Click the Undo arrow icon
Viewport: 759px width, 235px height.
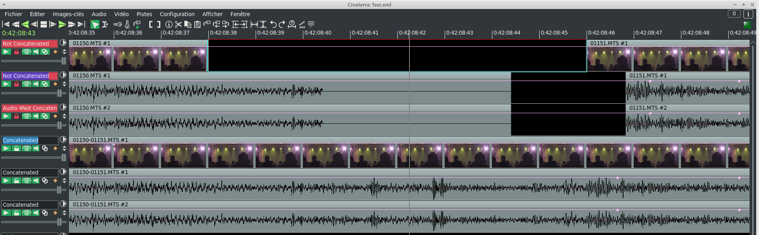point(273,24)
